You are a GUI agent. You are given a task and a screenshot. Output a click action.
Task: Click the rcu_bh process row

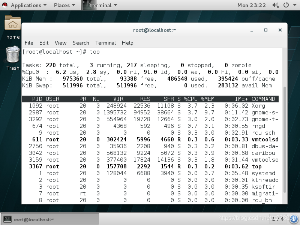pyautogui.click(x=150, y=200)
